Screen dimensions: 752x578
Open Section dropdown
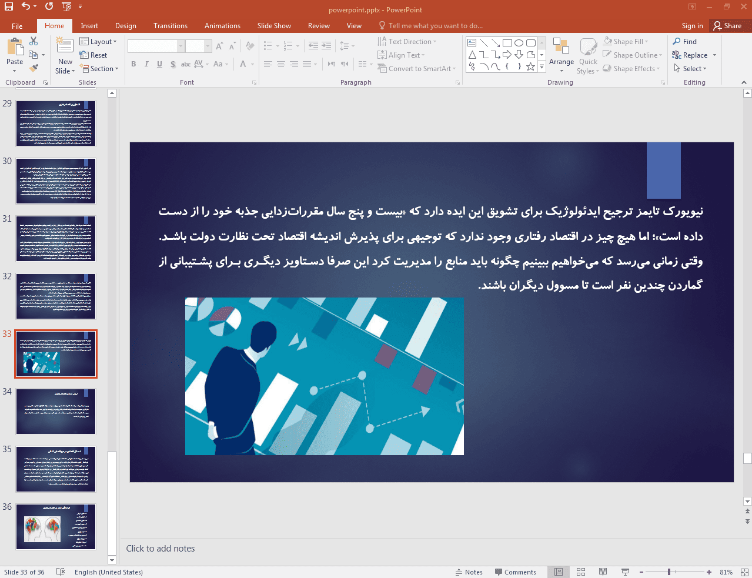(99, 69)
